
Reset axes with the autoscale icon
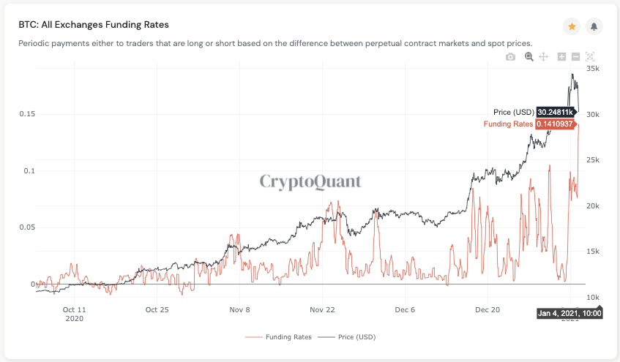tap(590, 57)
